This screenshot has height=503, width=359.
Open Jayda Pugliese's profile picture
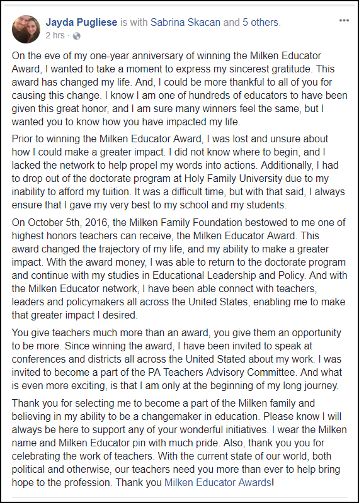tap(26, 29)
